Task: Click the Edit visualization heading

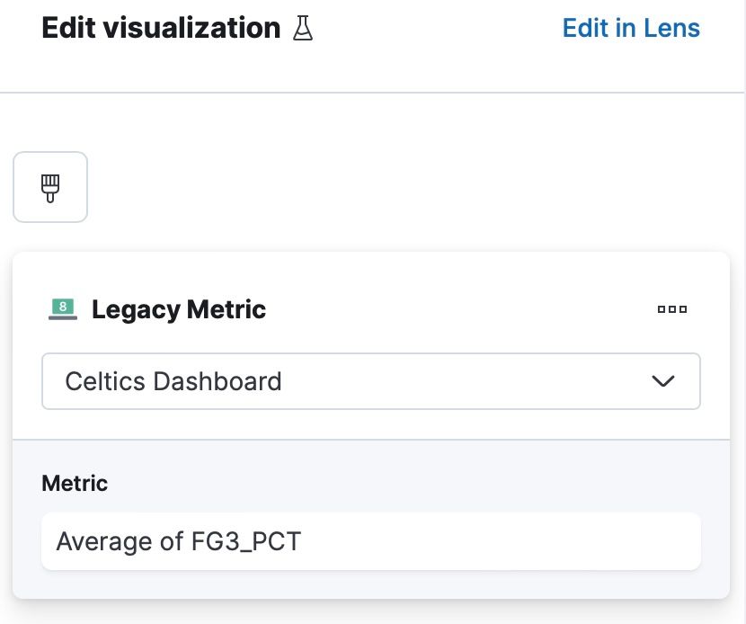Action: coord(161,28)
